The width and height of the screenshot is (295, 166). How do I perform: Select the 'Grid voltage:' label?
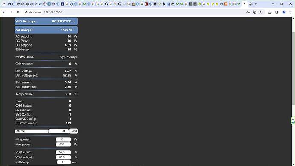pos(24,64)
